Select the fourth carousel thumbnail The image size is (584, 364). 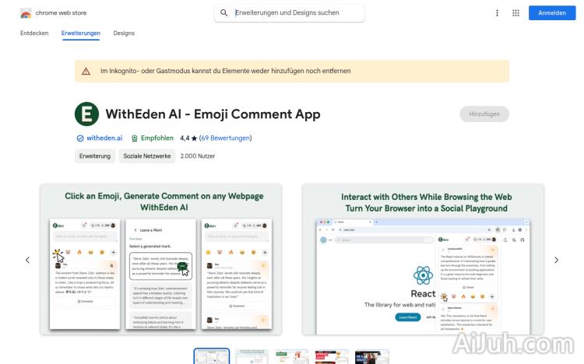tap(332, 356)
